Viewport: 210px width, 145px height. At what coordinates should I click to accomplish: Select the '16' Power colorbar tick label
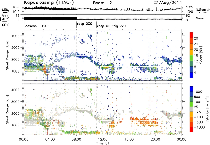(196, 55)
